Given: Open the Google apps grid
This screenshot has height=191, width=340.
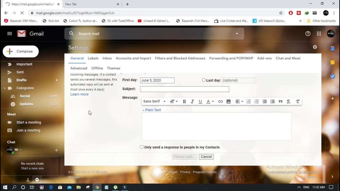Looking at the screenshot, I should pos(319,34).
